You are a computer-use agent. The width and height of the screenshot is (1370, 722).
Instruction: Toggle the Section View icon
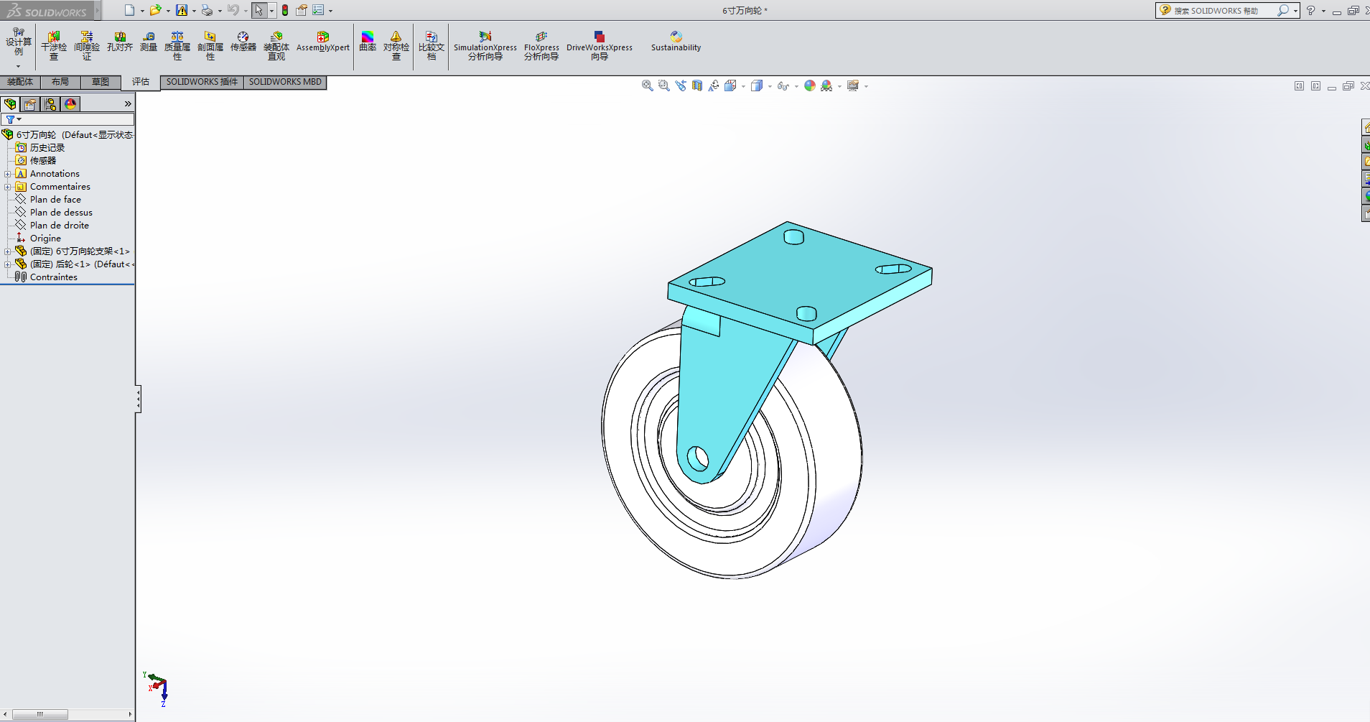click(697, 85)
